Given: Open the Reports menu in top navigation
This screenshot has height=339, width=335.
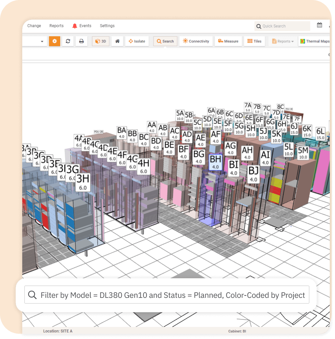Looking at the screenshot, I should tap(56, 26).
